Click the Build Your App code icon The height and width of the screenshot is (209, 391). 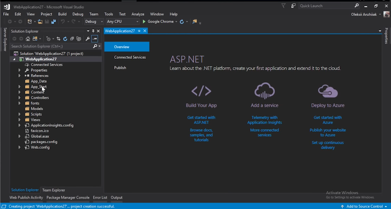coord(201,91)
